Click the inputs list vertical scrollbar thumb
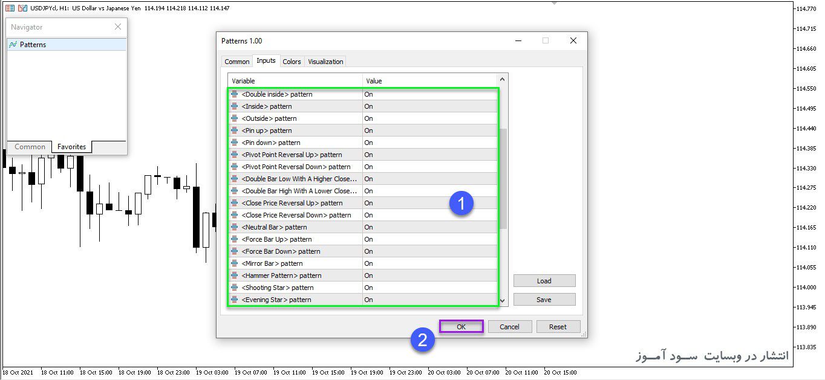The image size is (825, 380). 503,178
